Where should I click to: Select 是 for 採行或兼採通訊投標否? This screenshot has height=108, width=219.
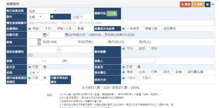coord(41,78)
